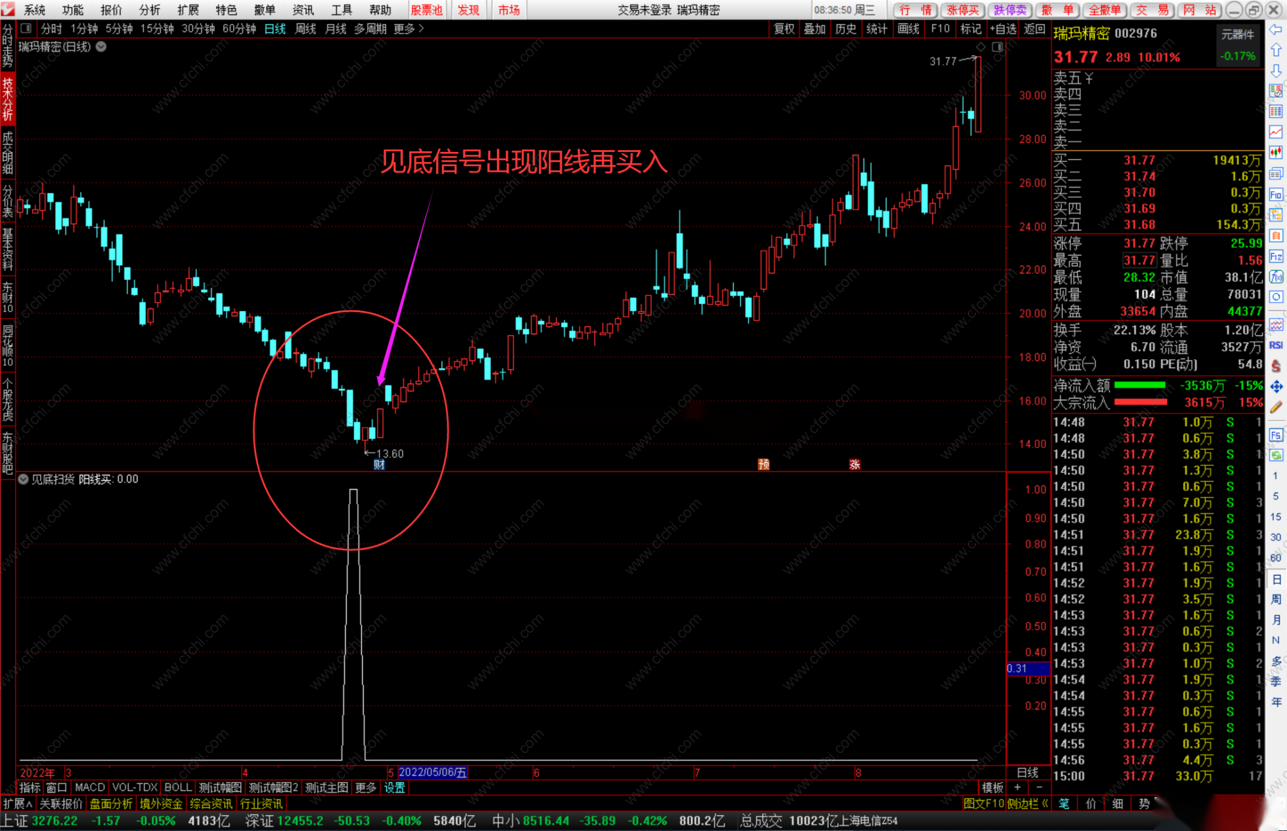This screenshot has height=831, width=1287.
Task: Expand the 见底扫货 indicator dropdown arrow
Action: coord(23,479)
